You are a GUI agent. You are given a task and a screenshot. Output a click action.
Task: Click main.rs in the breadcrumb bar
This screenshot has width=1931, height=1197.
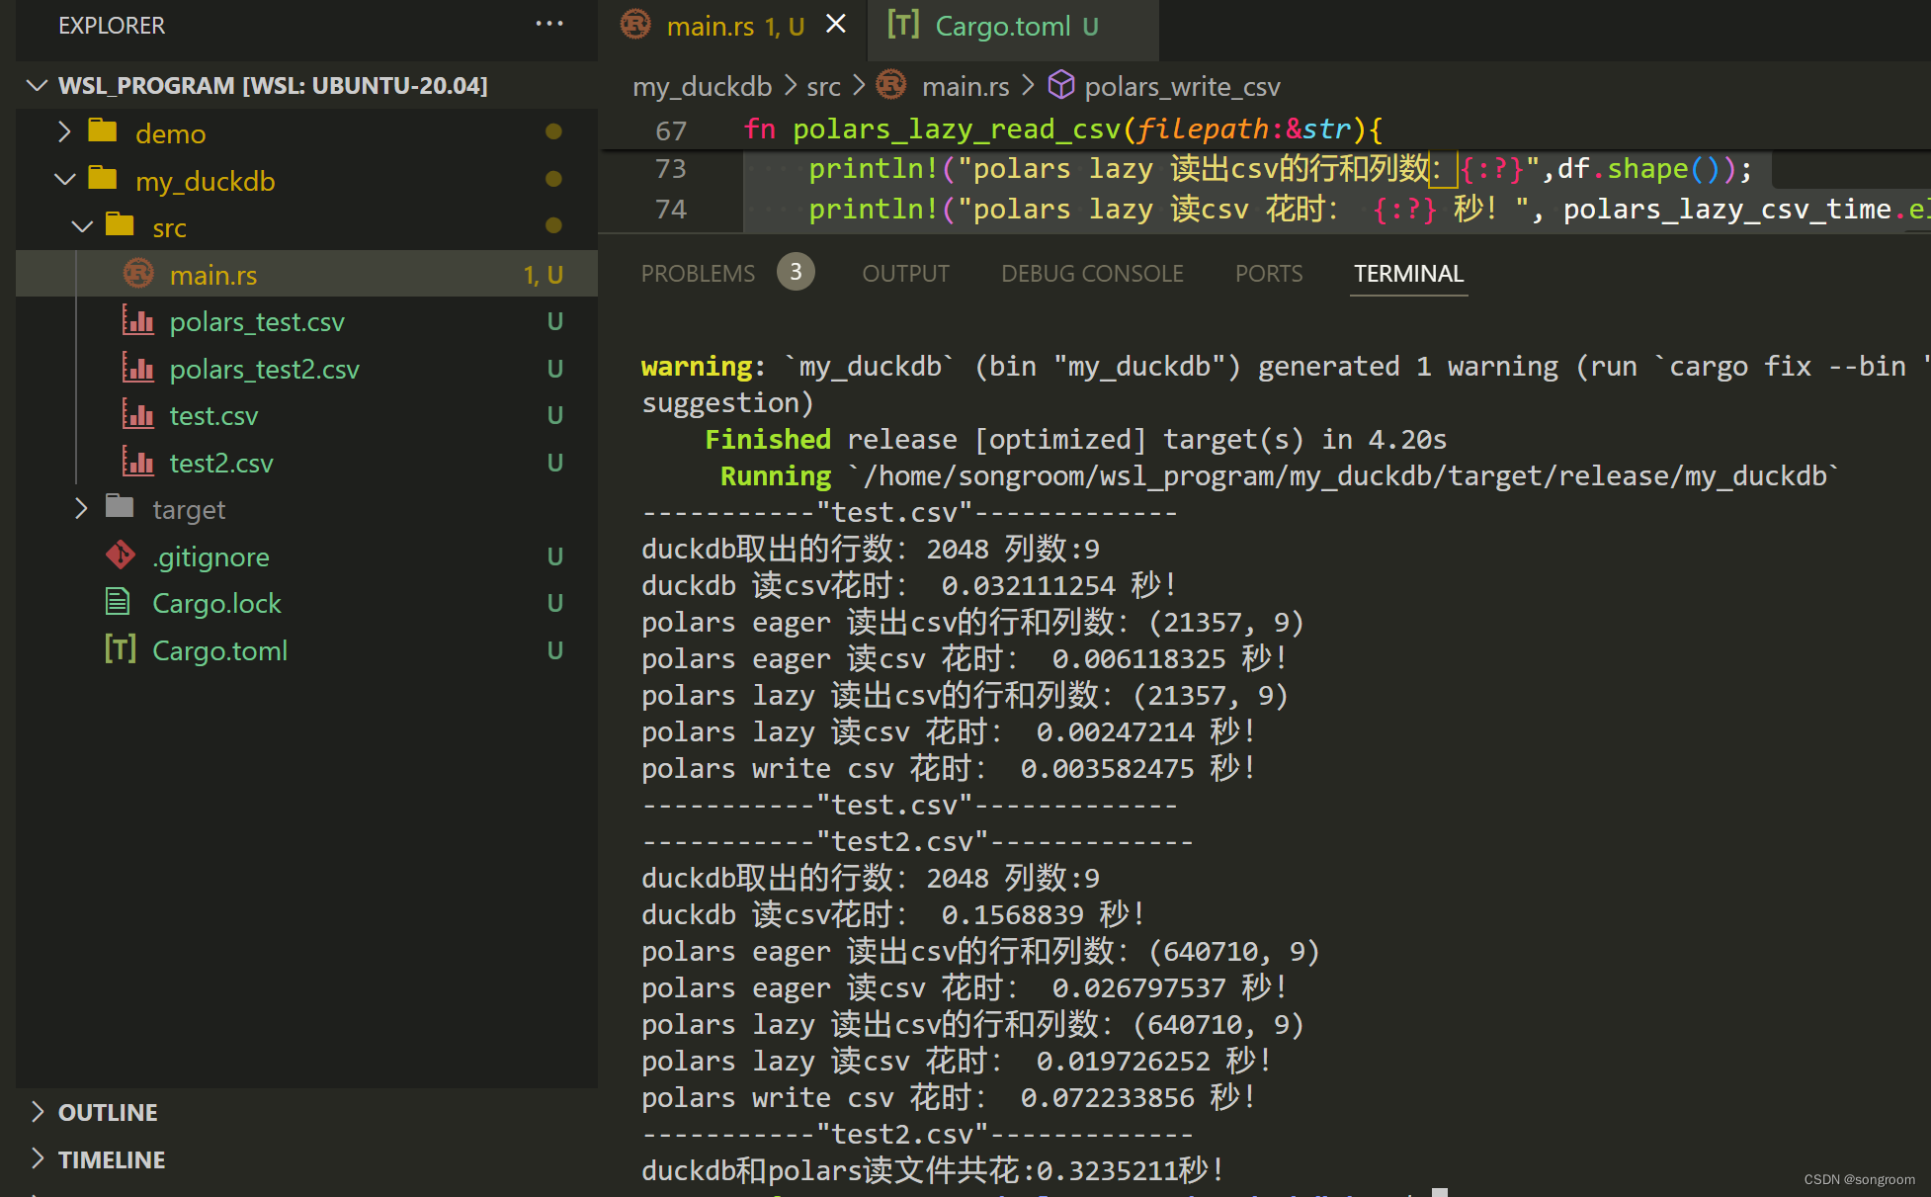(964, 85)
